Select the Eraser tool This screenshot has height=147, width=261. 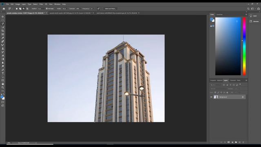(3, 56)
